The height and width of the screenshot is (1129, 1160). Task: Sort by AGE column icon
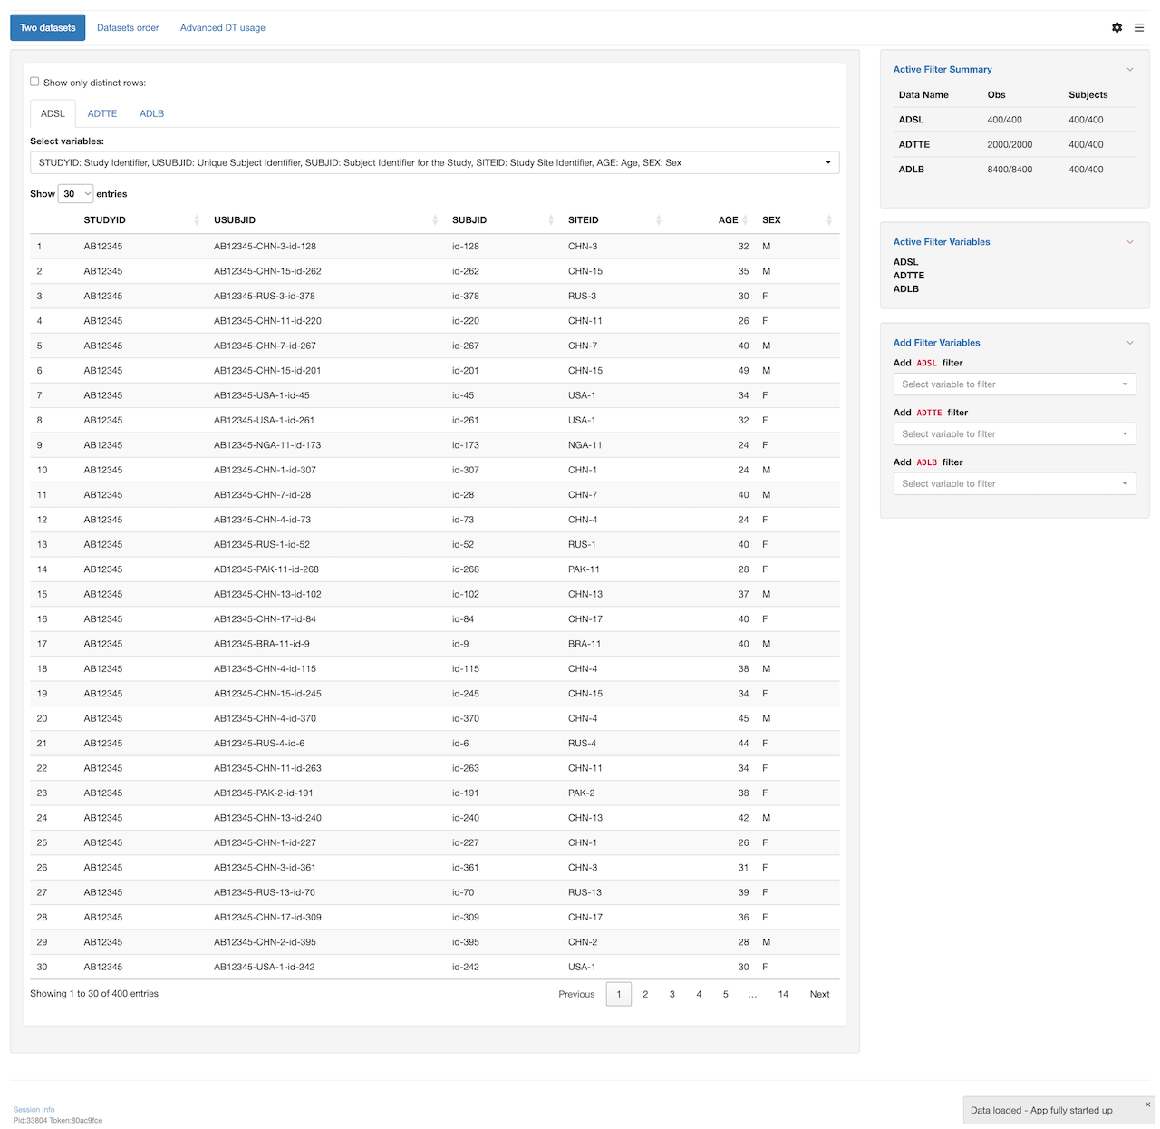(x=745, y=220)
